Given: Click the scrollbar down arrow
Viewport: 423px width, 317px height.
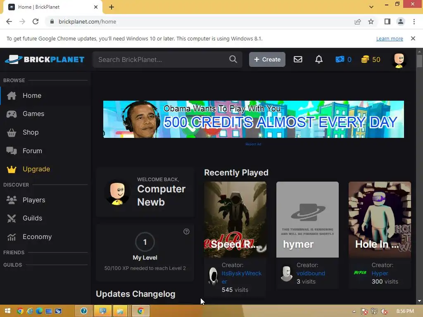Looking at the screenshot, I should pos(419,301).
